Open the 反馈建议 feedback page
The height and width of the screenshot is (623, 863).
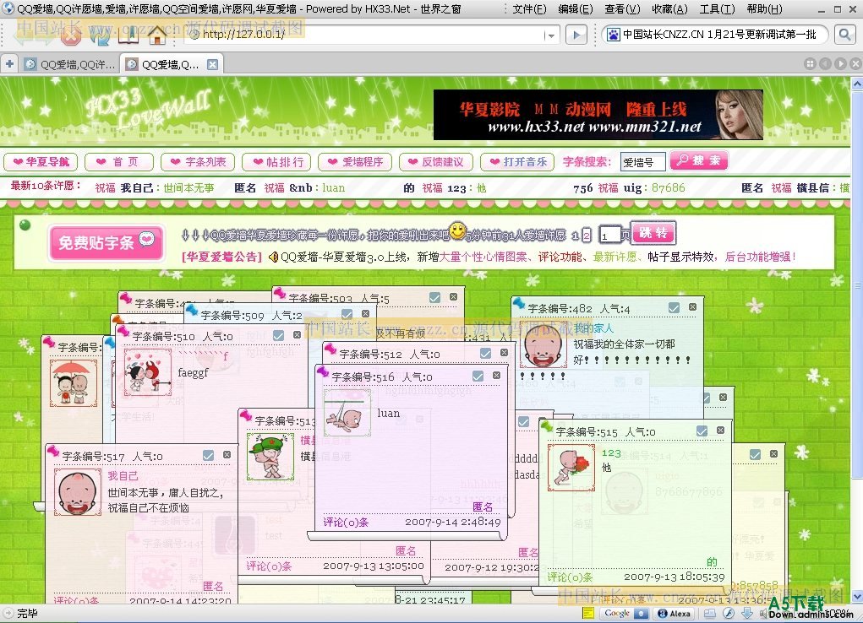[x=435, y=162]
